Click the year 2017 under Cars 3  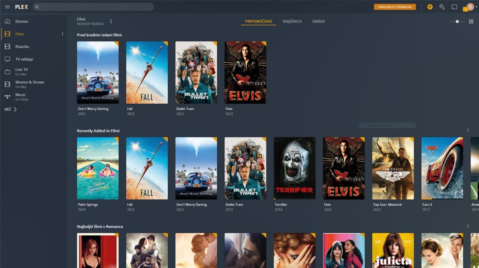[426, 209]
